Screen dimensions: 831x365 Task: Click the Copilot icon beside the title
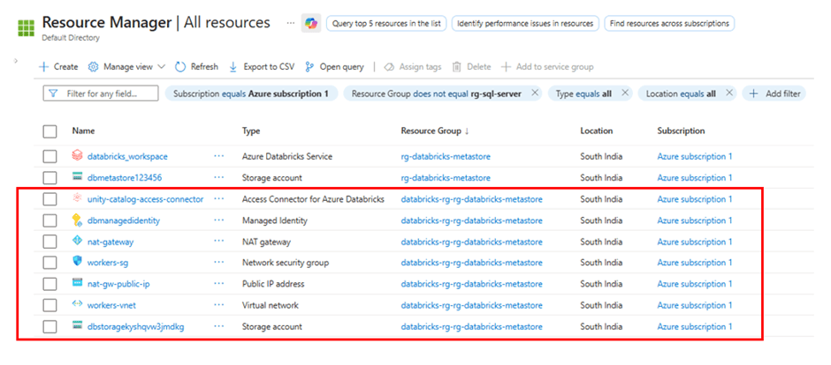pos(310,24)
